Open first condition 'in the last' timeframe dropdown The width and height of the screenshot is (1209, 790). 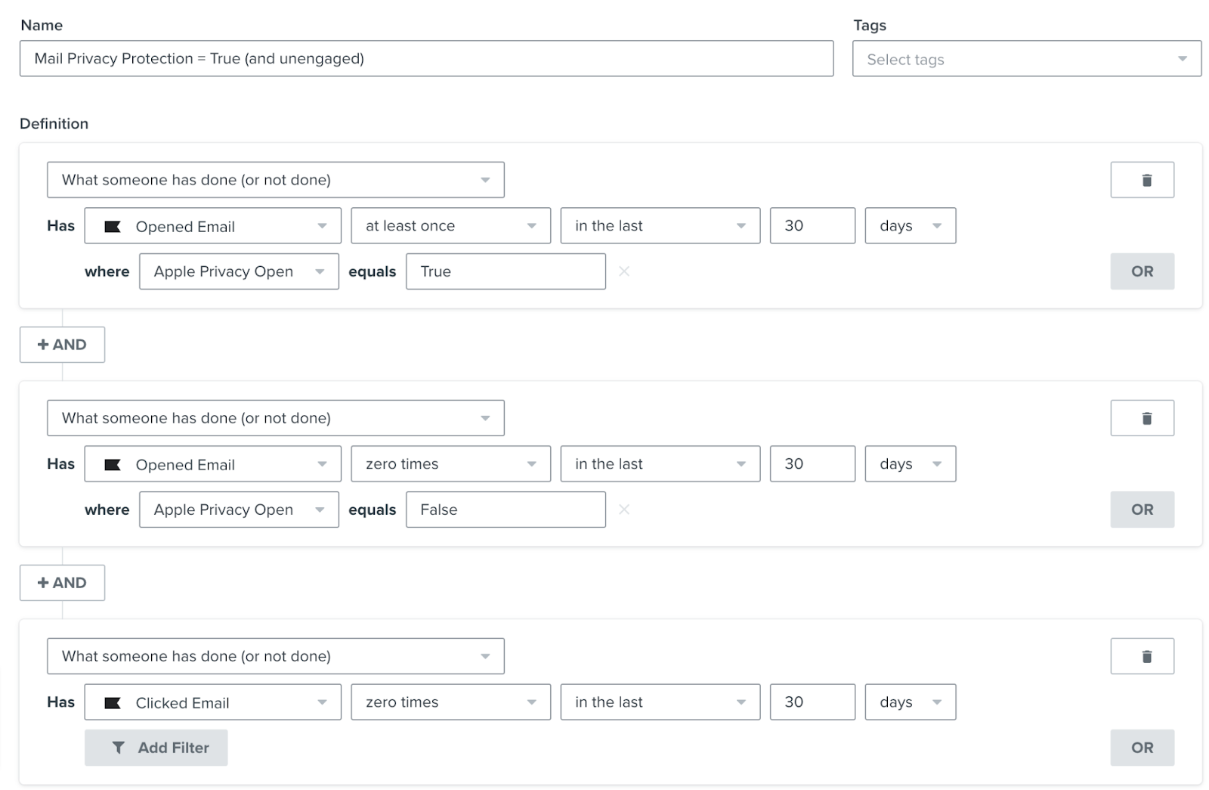tap(660, 226)
